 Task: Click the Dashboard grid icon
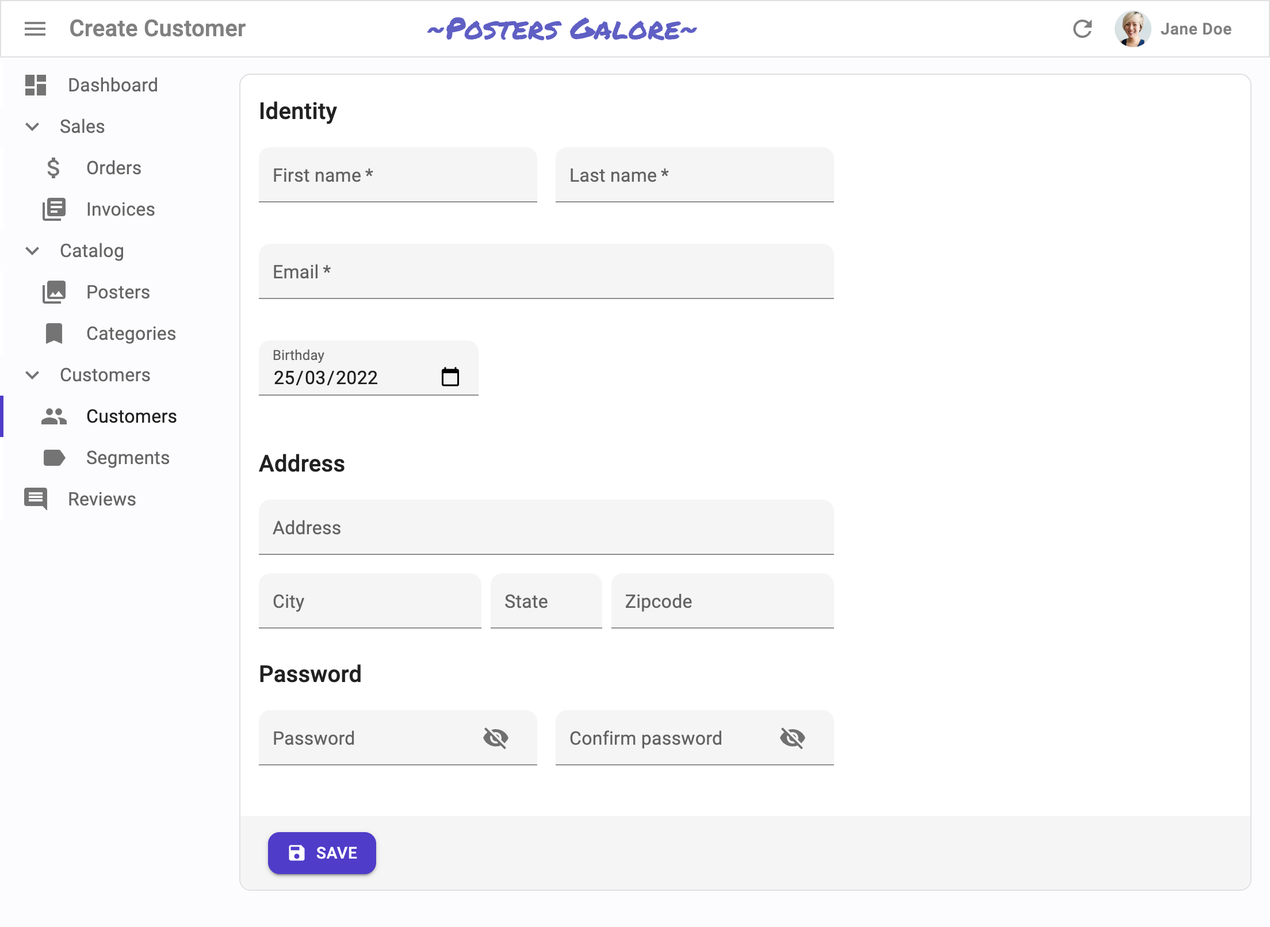(x=35, y=85)
